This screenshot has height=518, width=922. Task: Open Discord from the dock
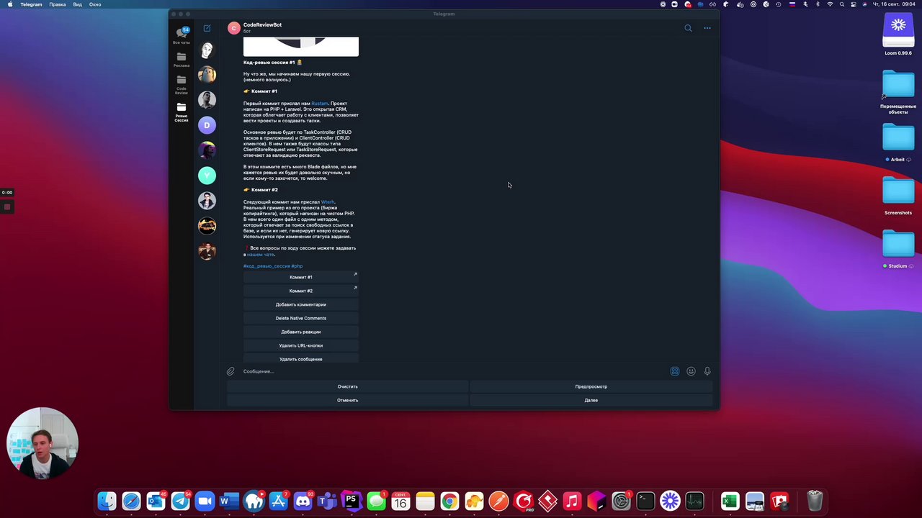(303, 501)
